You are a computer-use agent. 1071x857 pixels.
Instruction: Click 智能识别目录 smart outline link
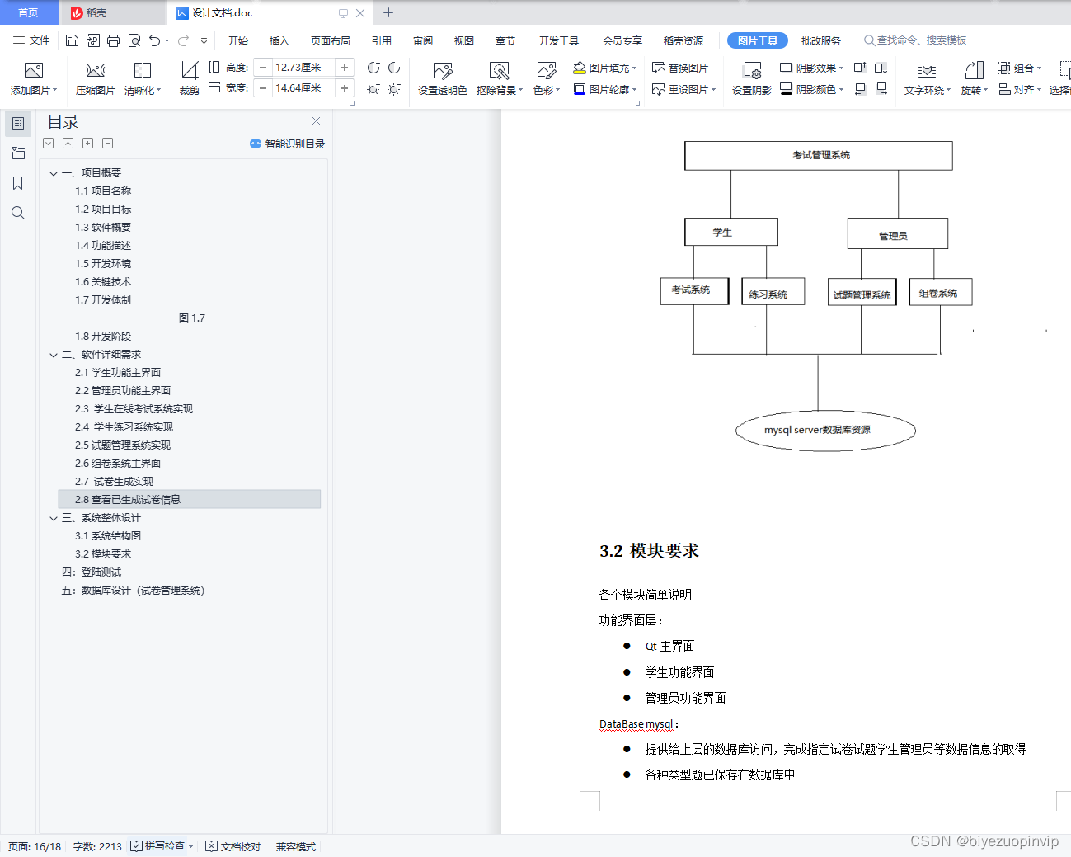(x=287, y=144)
